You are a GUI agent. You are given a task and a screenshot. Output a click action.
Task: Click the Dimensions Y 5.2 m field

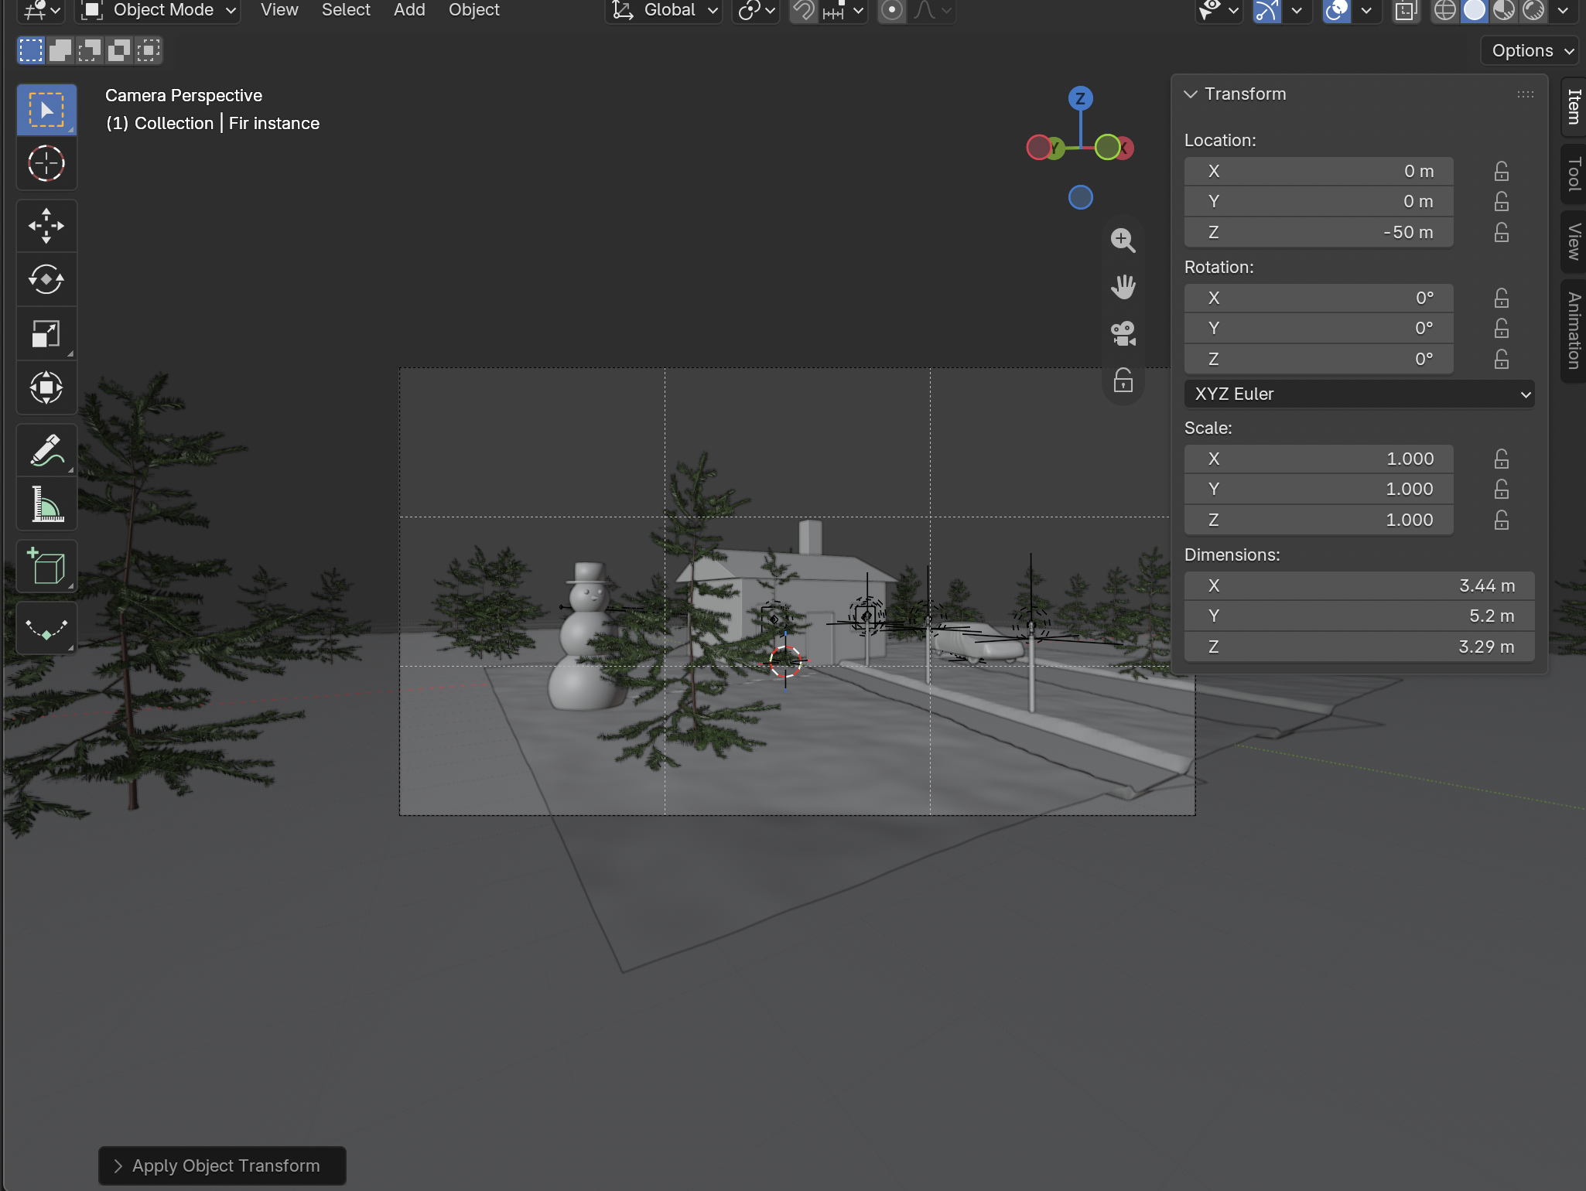(x=1359, y=616)
